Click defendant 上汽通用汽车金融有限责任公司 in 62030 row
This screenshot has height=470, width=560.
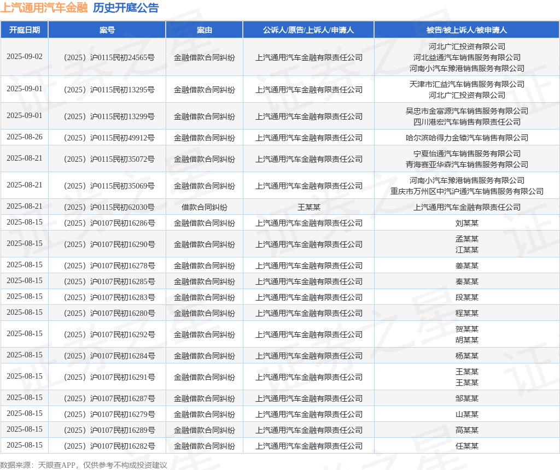coord(467,207)
